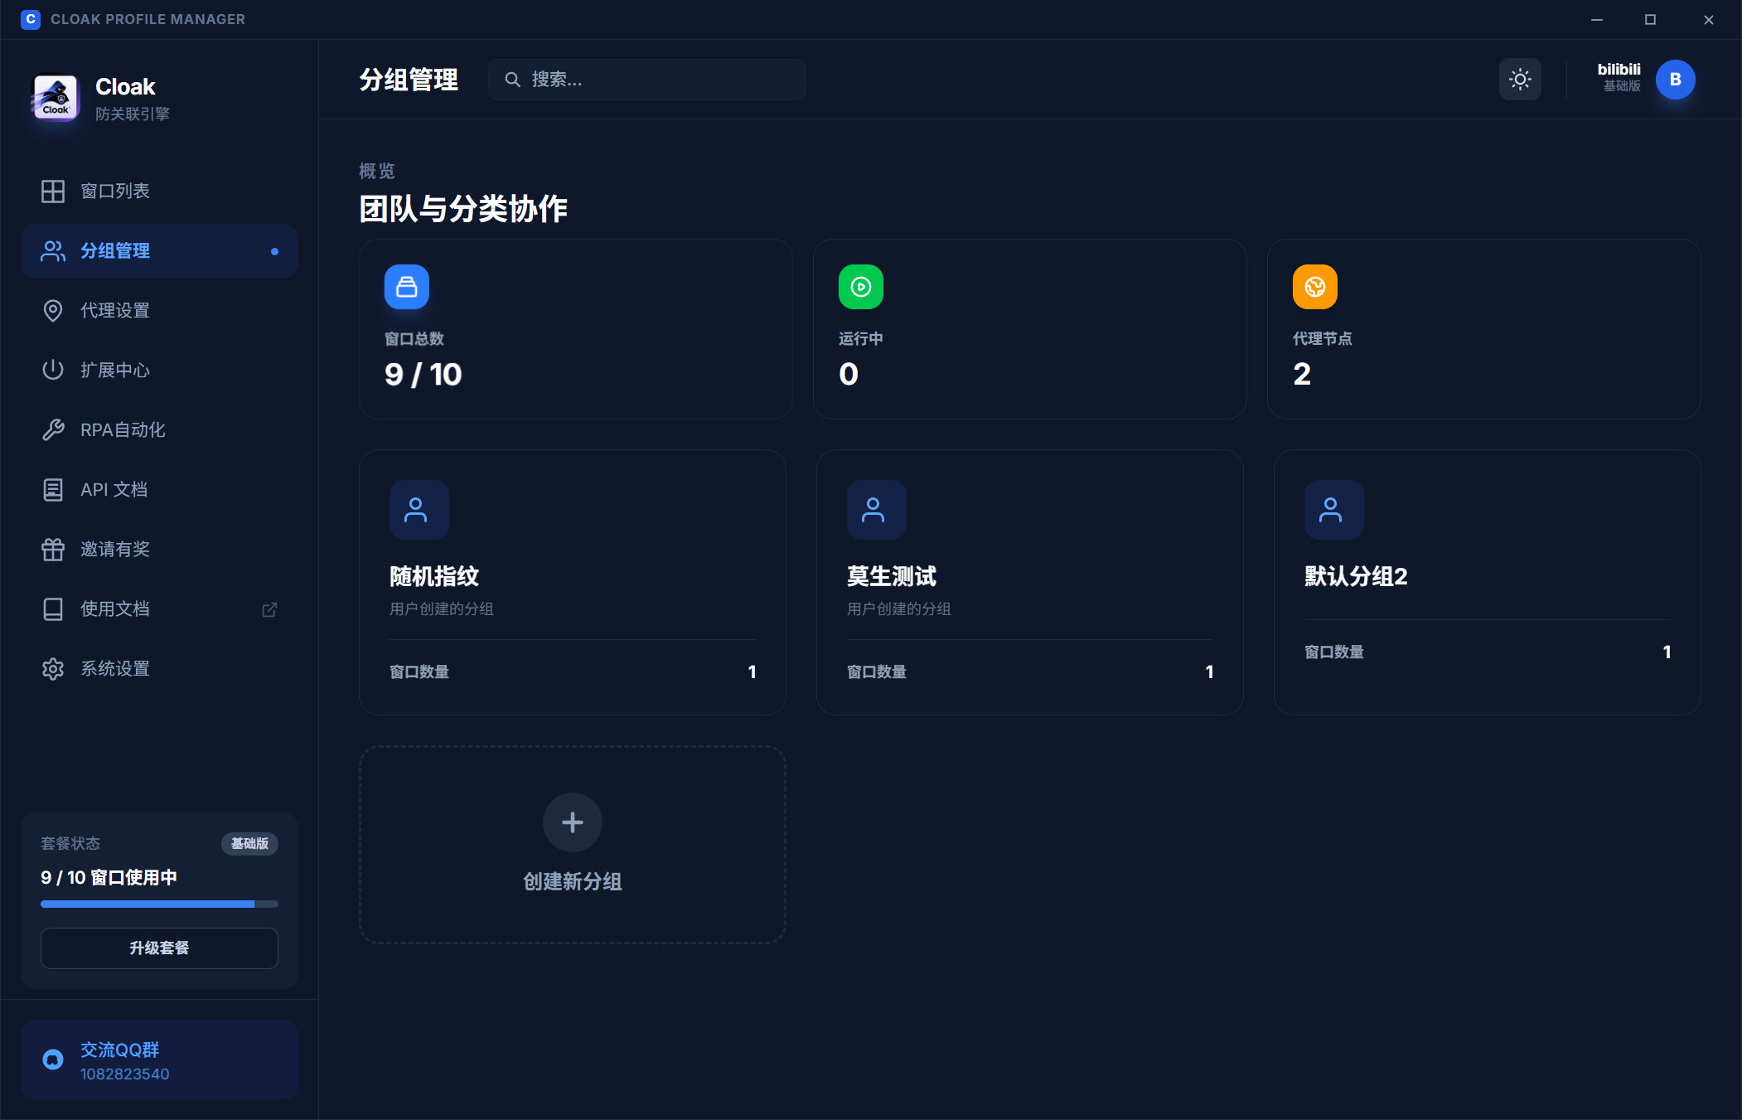Screen dimensions: 1742x1120
Task: Click the RPA自动化 wrench icon
Action: (53, 429)
